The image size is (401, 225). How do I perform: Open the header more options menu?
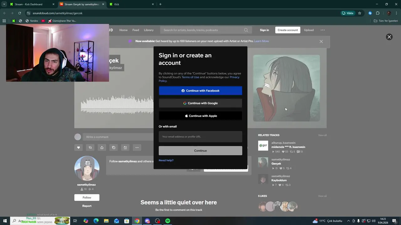323,30
